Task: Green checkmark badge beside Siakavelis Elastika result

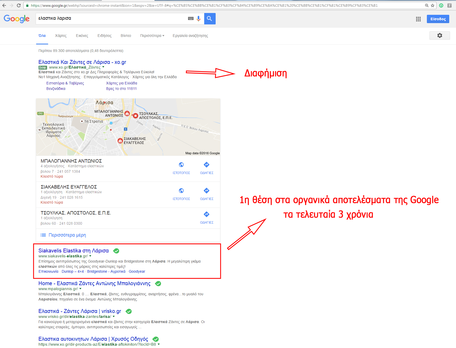Action: tap(116, 251)
